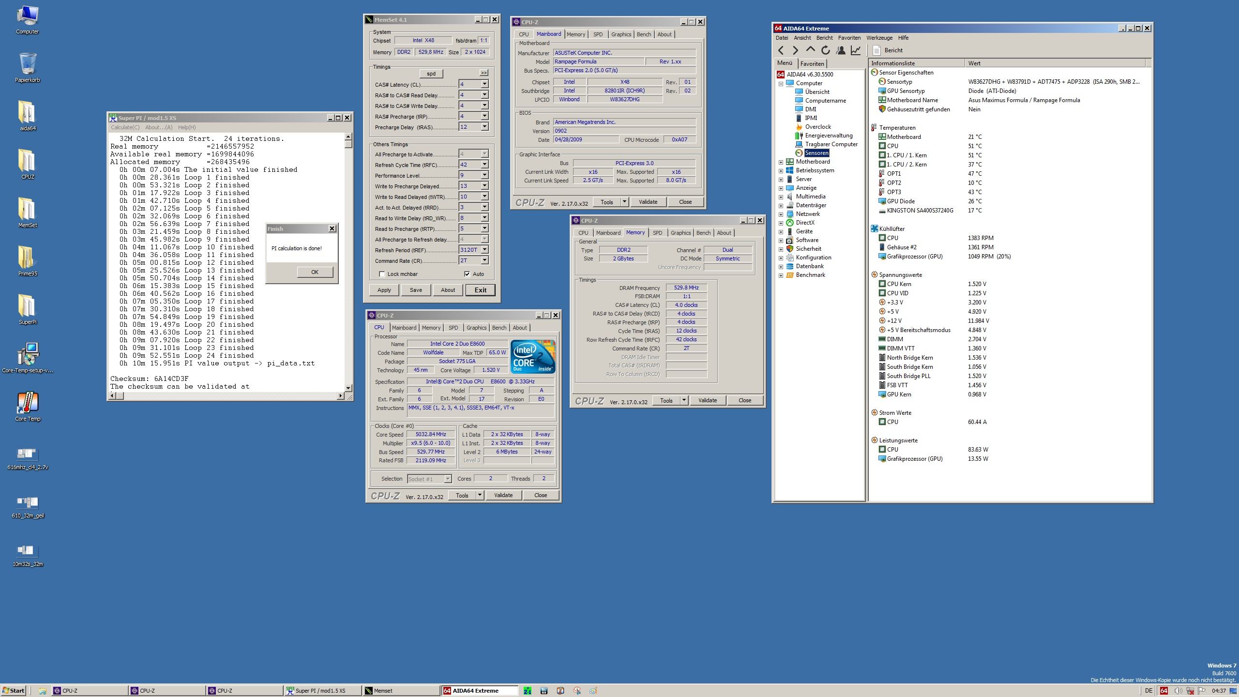Open Werkzeuge menu in AIDA64
This screenshot has height=697, width=1239.
879,38
